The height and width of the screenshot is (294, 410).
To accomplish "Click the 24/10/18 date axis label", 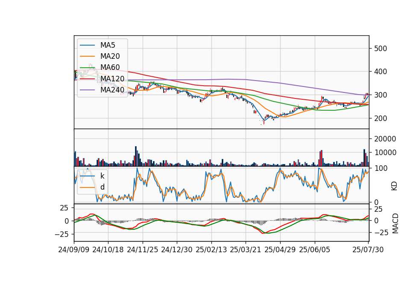I will [108, 250].
